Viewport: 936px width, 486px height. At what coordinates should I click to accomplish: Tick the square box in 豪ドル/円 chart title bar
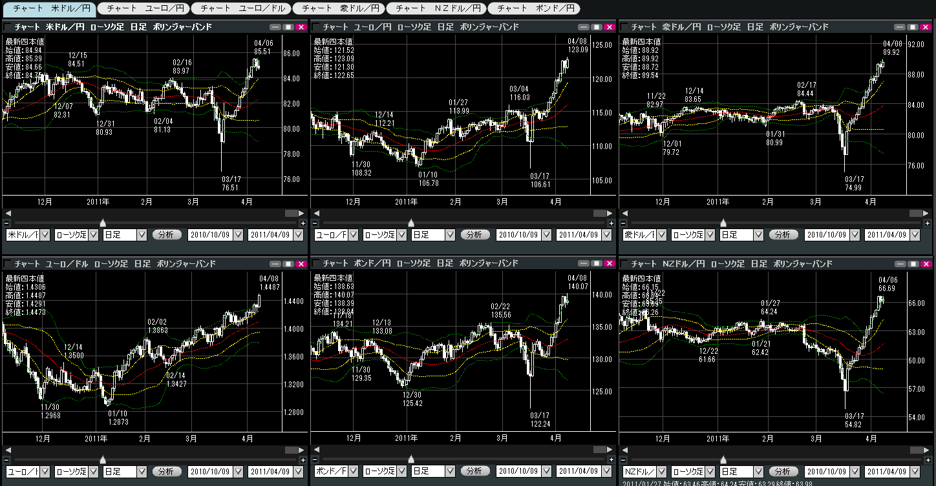[624, 27]
